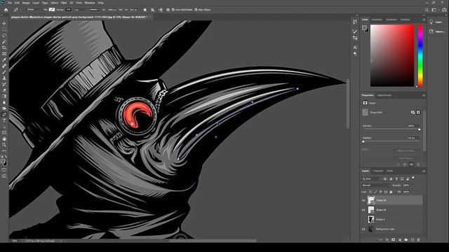Switch to the Adjustments tab

click(384, 95)
